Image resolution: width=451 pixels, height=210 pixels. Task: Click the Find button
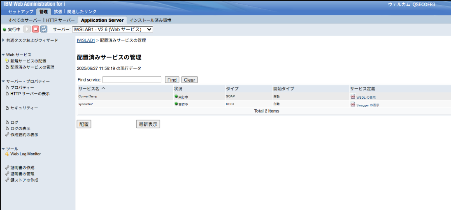click(172, 80)
